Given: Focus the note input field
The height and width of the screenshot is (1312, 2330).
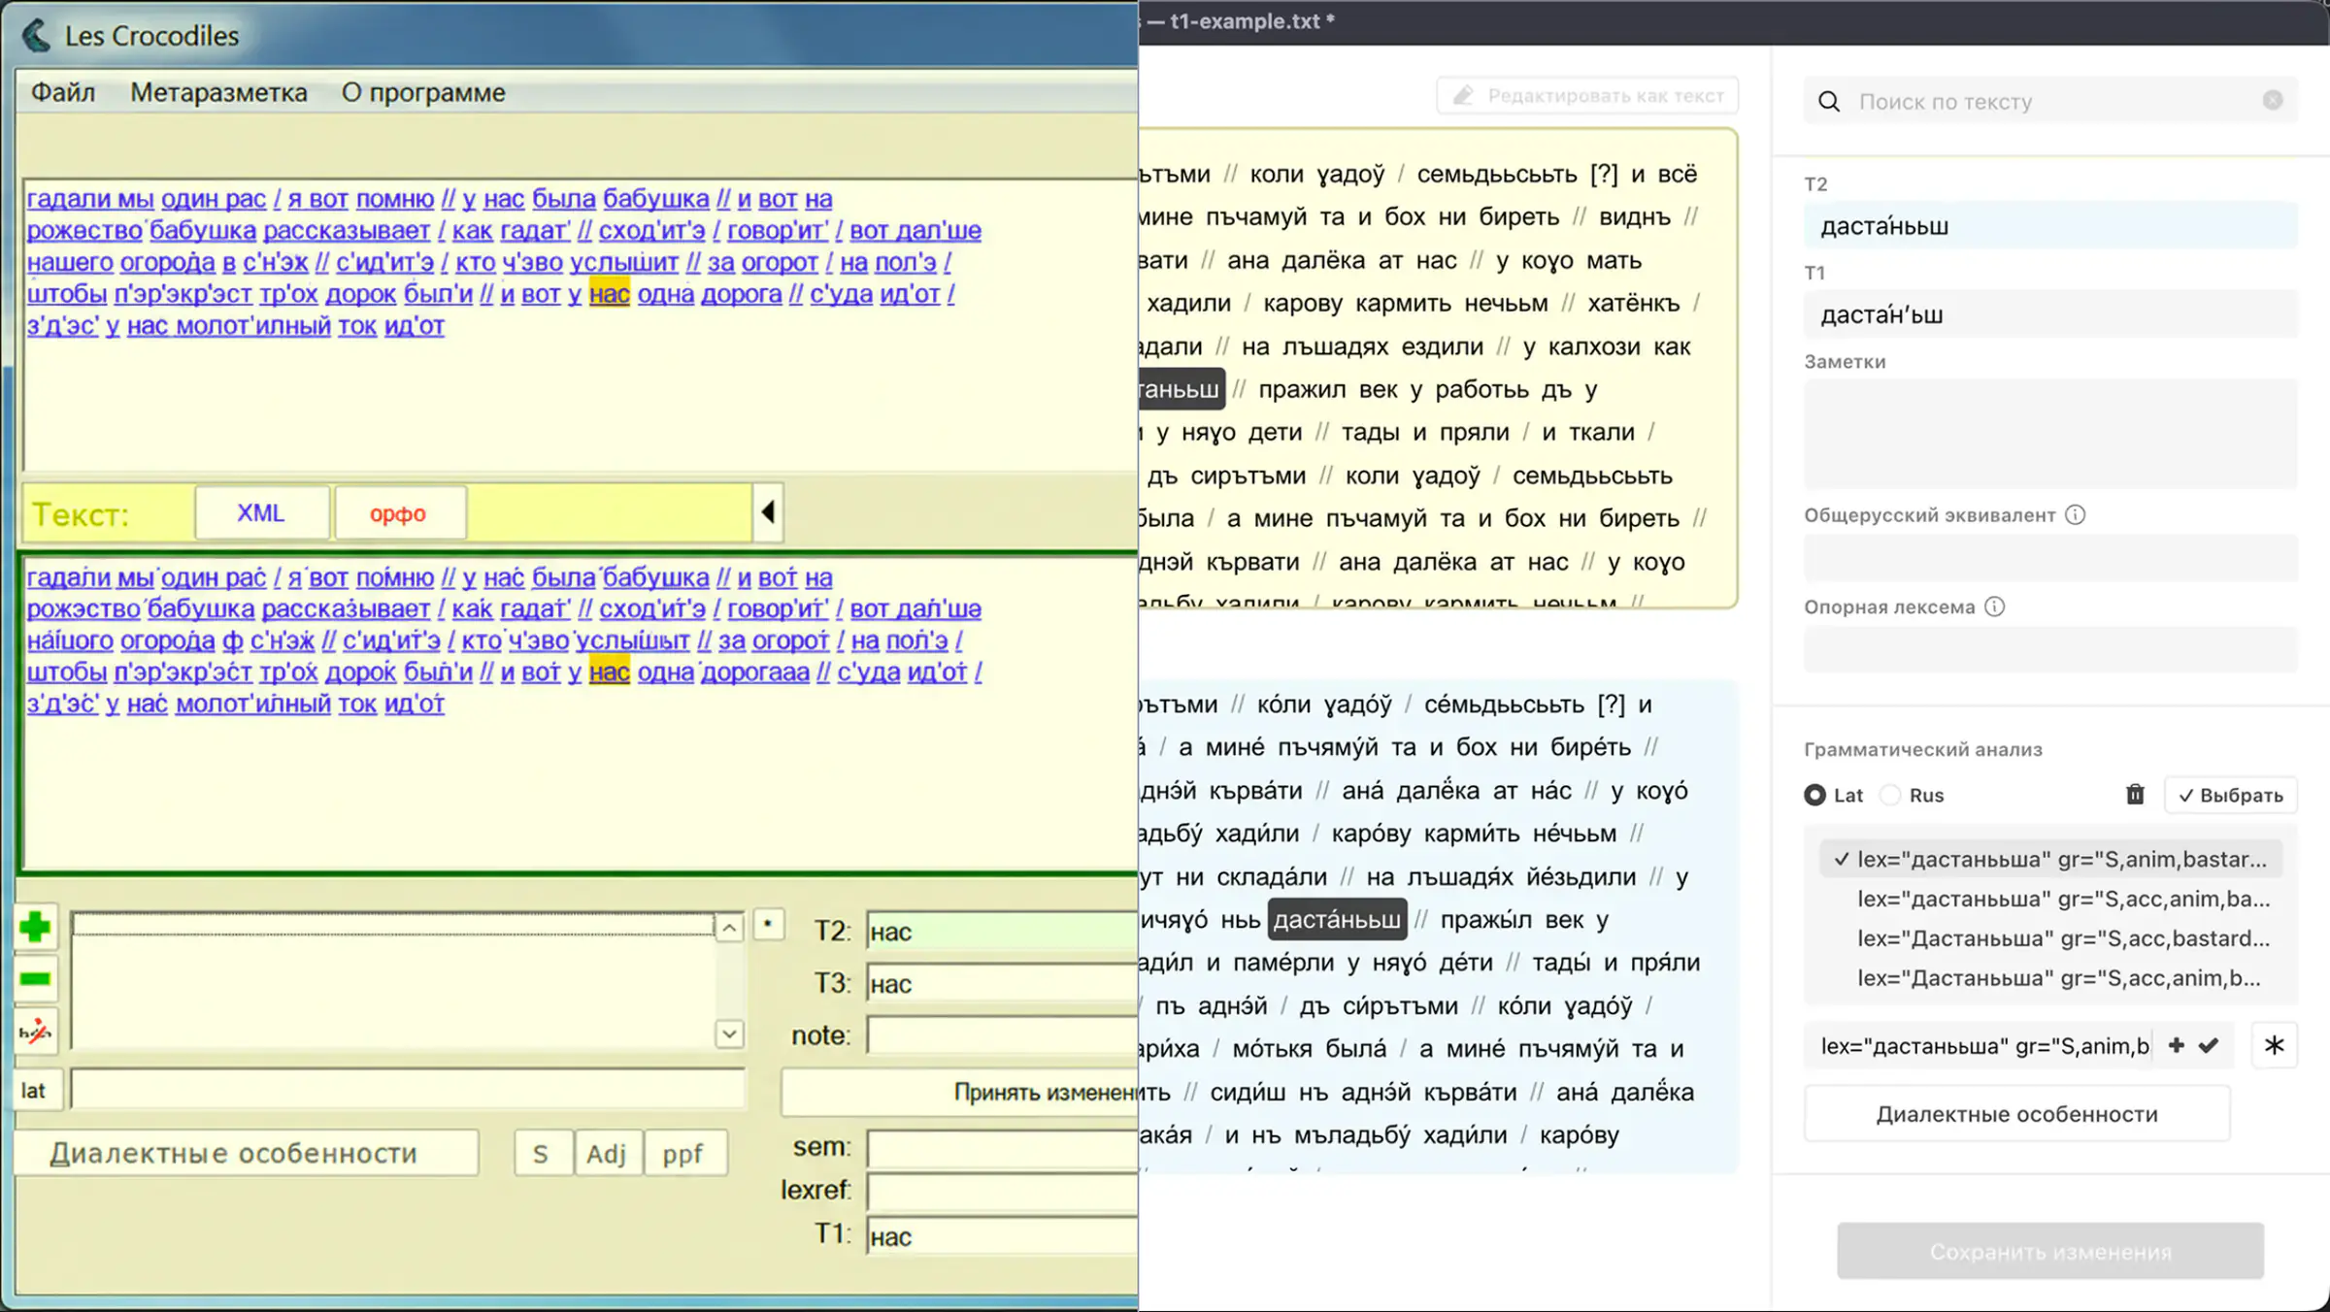Looking at the screenshot, I should tap(1002, 1035).
